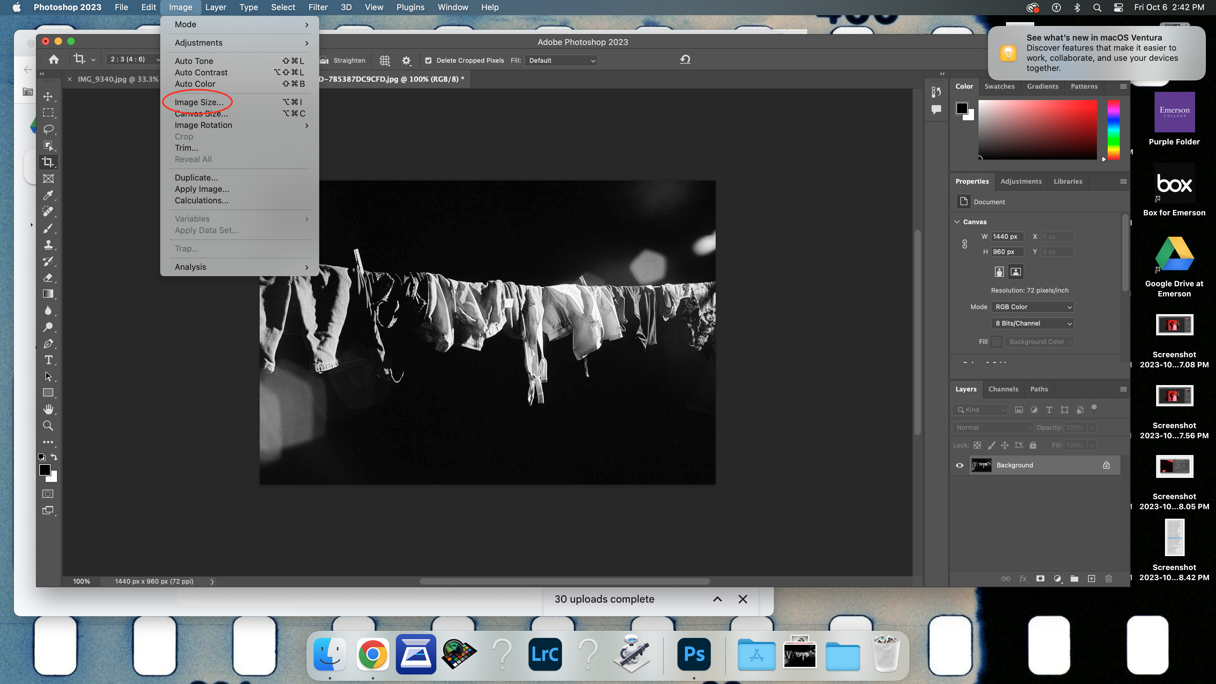Screen dimensions: 1216x684
Task: Expand the Mode submenu
Action: [239, 25]
